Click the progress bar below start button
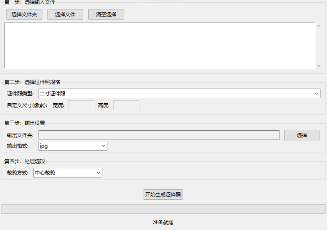Screen dimensions: 327x230 (x=163, y=209)
